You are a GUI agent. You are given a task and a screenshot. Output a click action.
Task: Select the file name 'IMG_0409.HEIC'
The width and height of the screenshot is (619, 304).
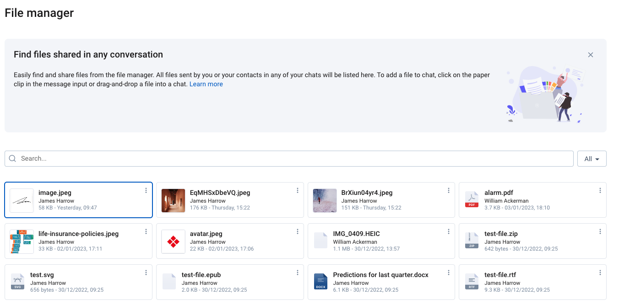tap(357, 234)
